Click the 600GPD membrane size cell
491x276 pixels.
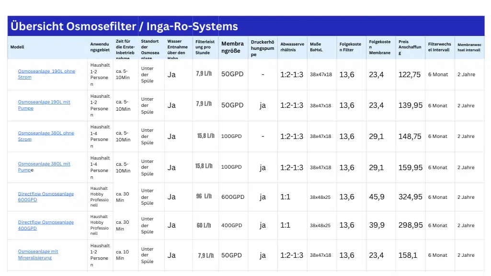coord(233,197)
